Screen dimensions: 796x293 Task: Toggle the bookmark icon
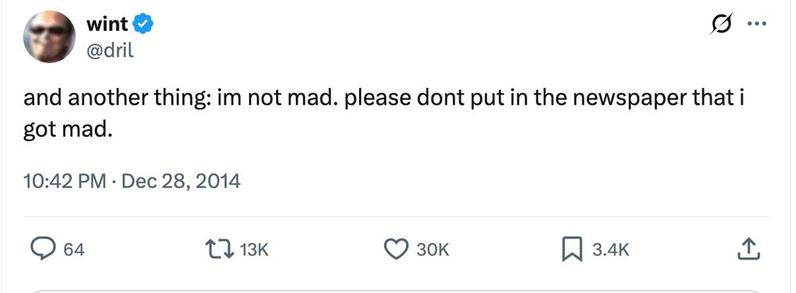pos(572,250)
